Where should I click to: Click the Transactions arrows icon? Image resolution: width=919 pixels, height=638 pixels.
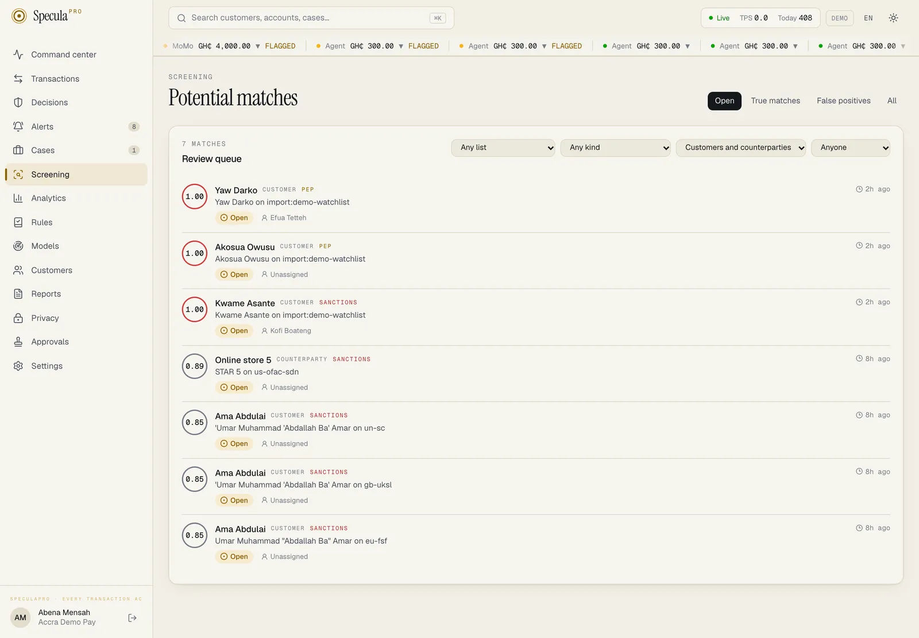18,79
